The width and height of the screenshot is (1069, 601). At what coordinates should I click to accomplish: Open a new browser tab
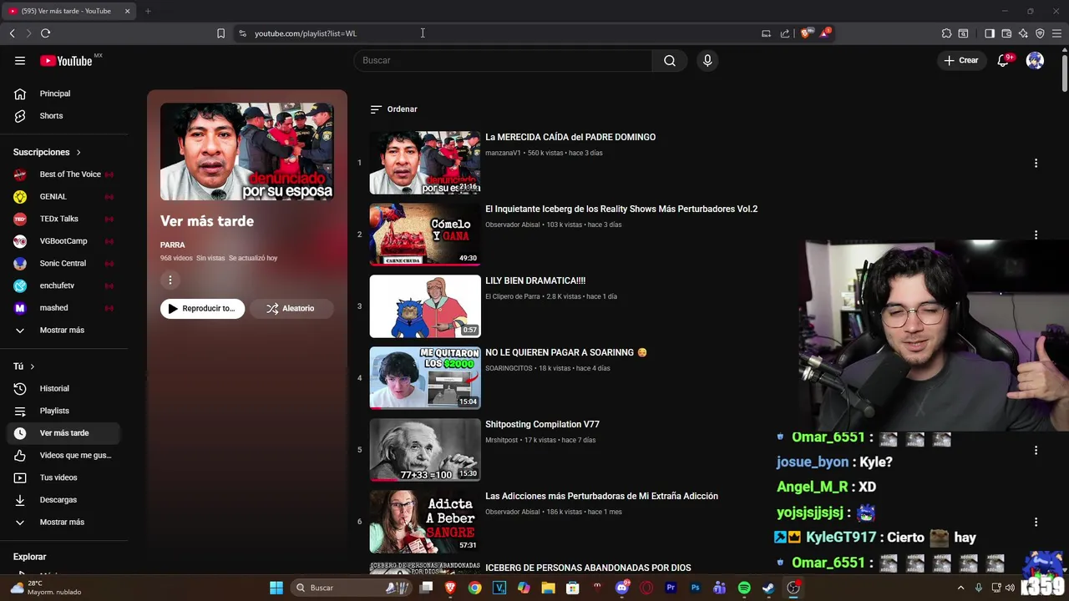pyautogui.click(x=148, y=11)
